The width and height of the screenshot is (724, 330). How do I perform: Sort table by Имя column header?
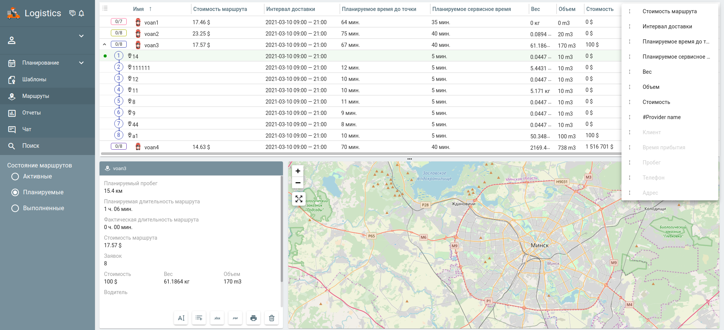coord(138,9)
